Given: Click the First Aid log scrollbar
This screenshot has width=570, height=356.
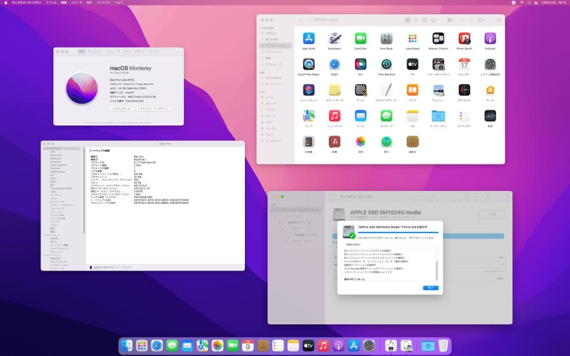Looking at the screenshot, I should [436, 269].
